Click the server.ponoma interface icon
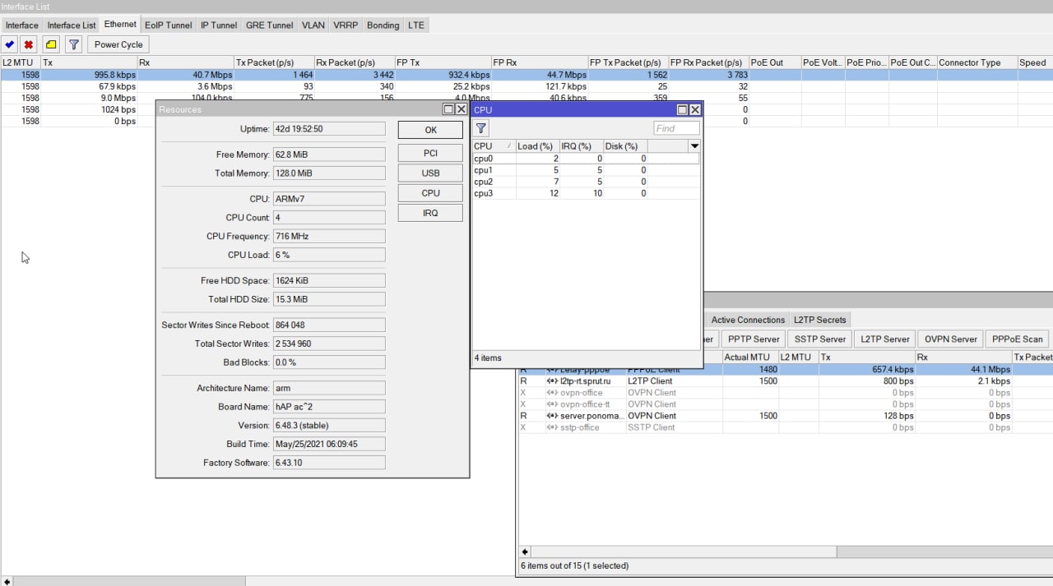This screenshot has width=1053, height=586. (552, 416)
